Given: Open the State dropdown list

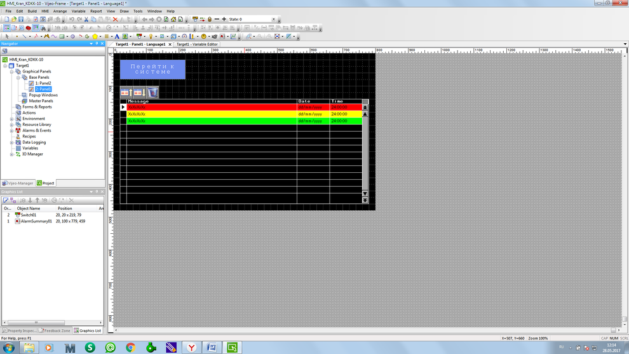Looking at the screenshot, I should tap(274, 20).
